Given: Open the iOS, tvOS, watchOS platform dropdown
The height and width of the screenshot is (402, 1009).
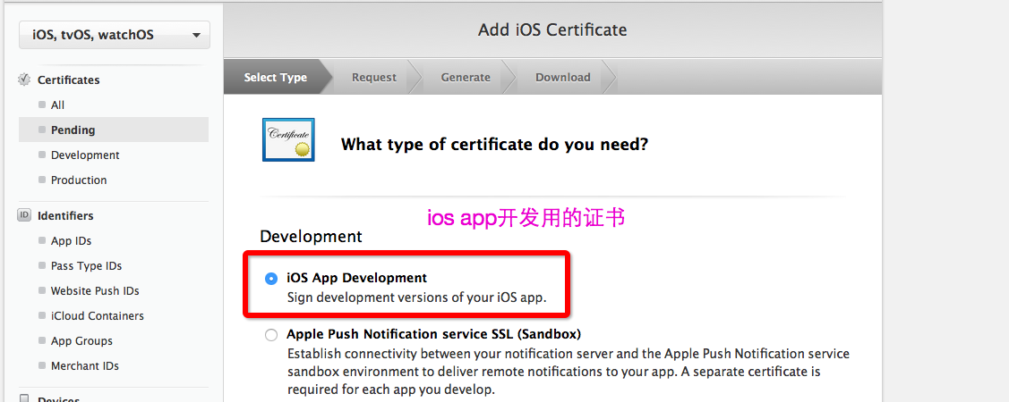Looking at the screenshot, I should tap(115, 35).
